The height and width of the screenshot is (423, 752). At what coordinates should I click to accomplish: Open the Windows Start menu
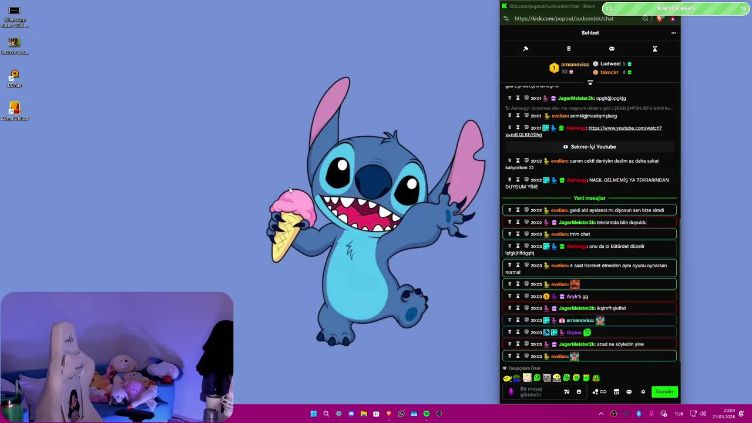click(313, 414)
